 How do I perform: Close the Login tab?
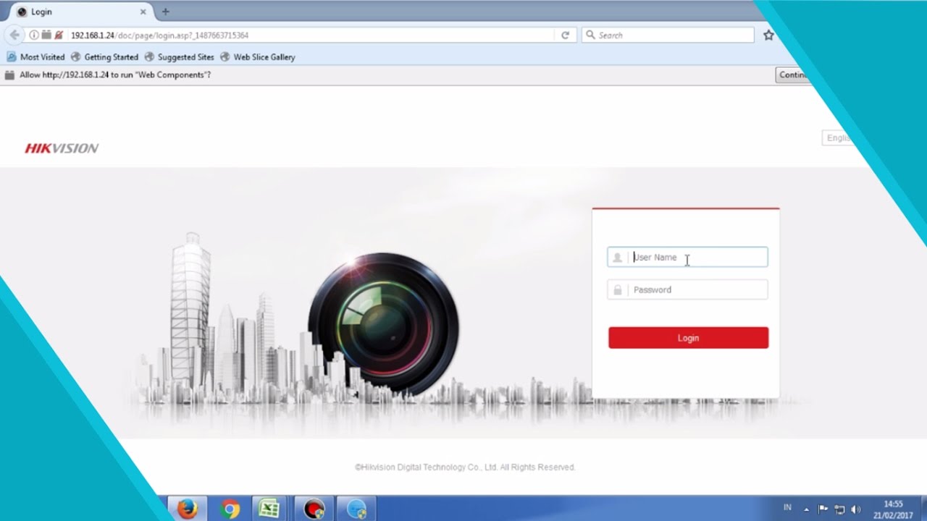pos(143,12)
